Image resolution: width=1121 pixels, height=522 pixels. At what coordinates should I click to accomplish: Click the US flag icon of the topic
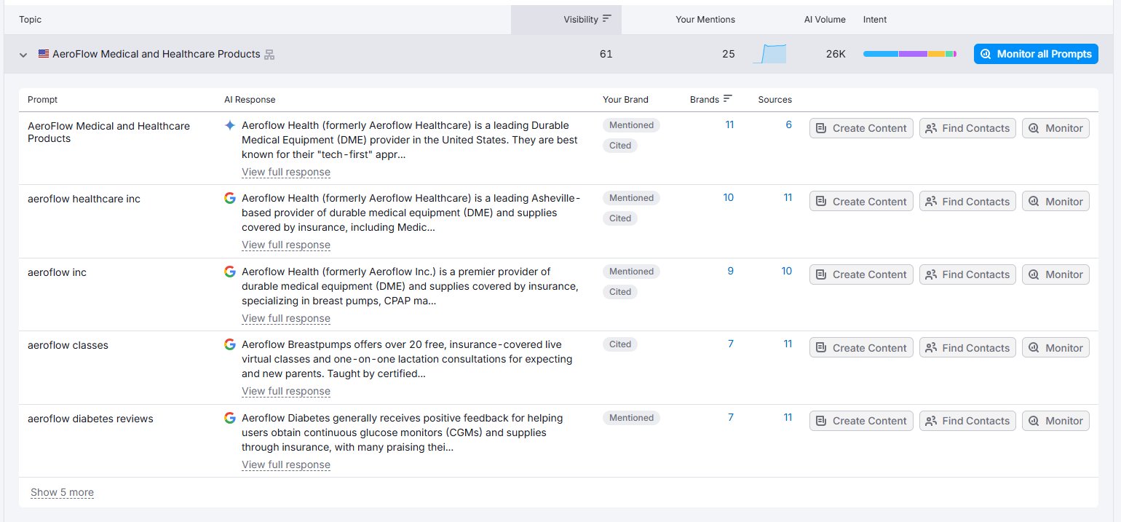[x=44, y=54]
